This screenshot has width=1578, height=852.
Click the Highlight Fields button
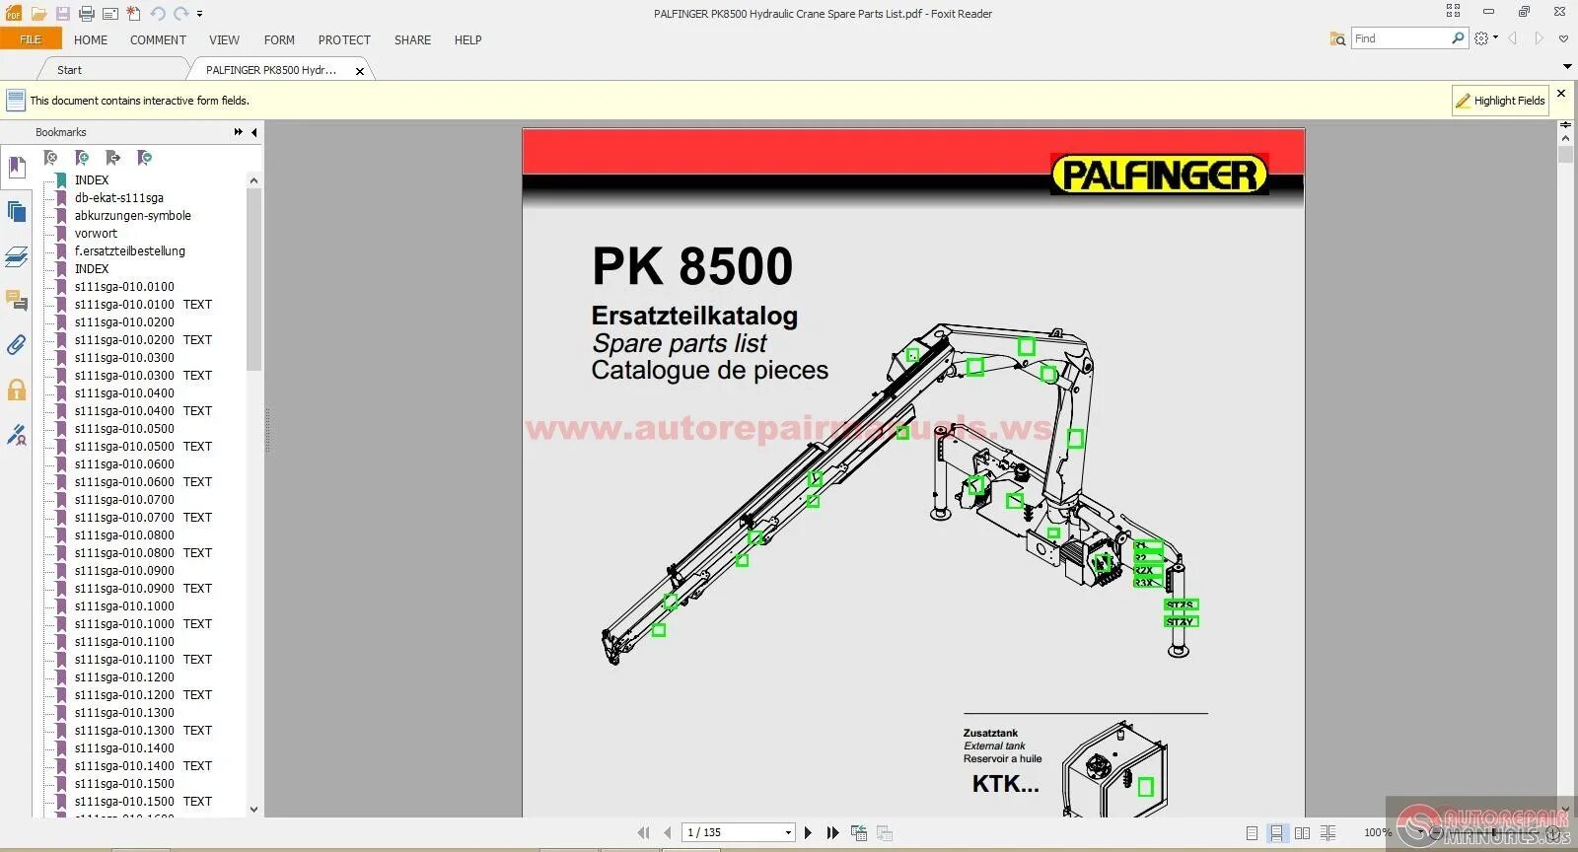(1500, 101)
